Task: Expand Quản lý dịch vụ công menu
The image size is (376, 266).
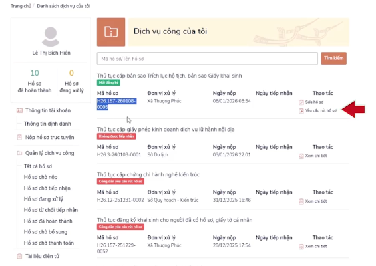Action: [x=50, y=153]
